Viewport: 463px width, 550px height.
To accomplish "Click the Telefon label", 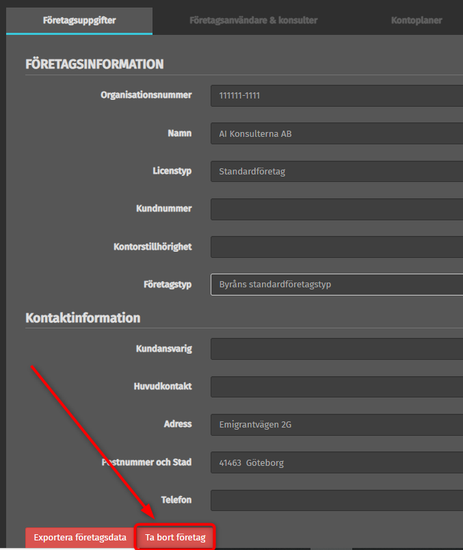I will [x=176, y=500].
